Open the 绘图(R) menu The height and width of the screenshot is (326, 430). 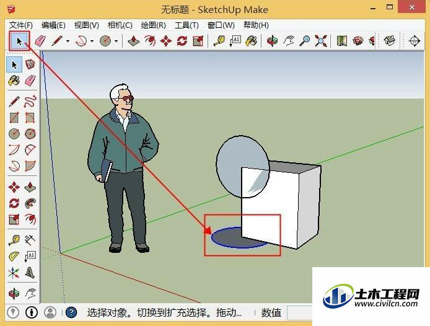(x=154, y=25)
